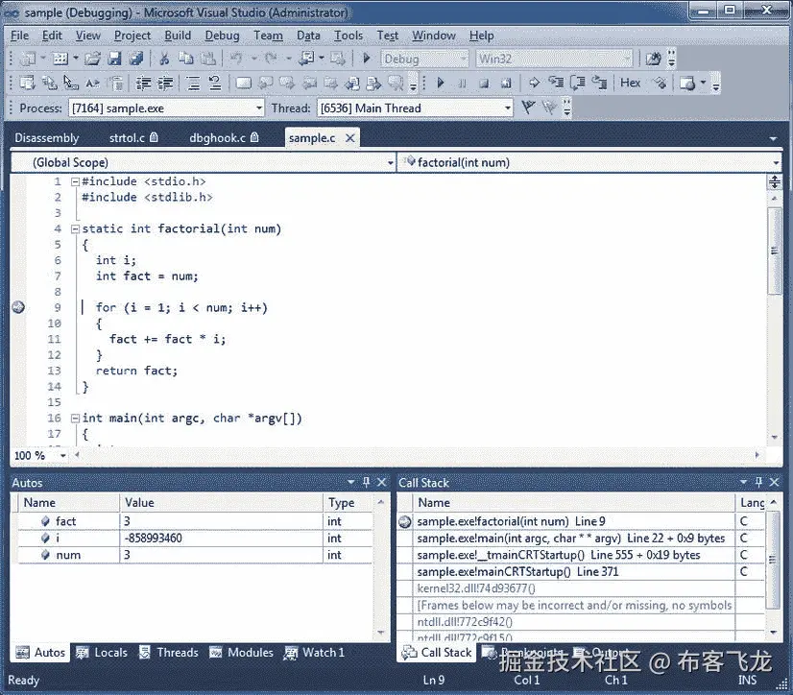Click the Stop Debugging square icon
This screenshot has width=793, height=695.
pos(484,83)
